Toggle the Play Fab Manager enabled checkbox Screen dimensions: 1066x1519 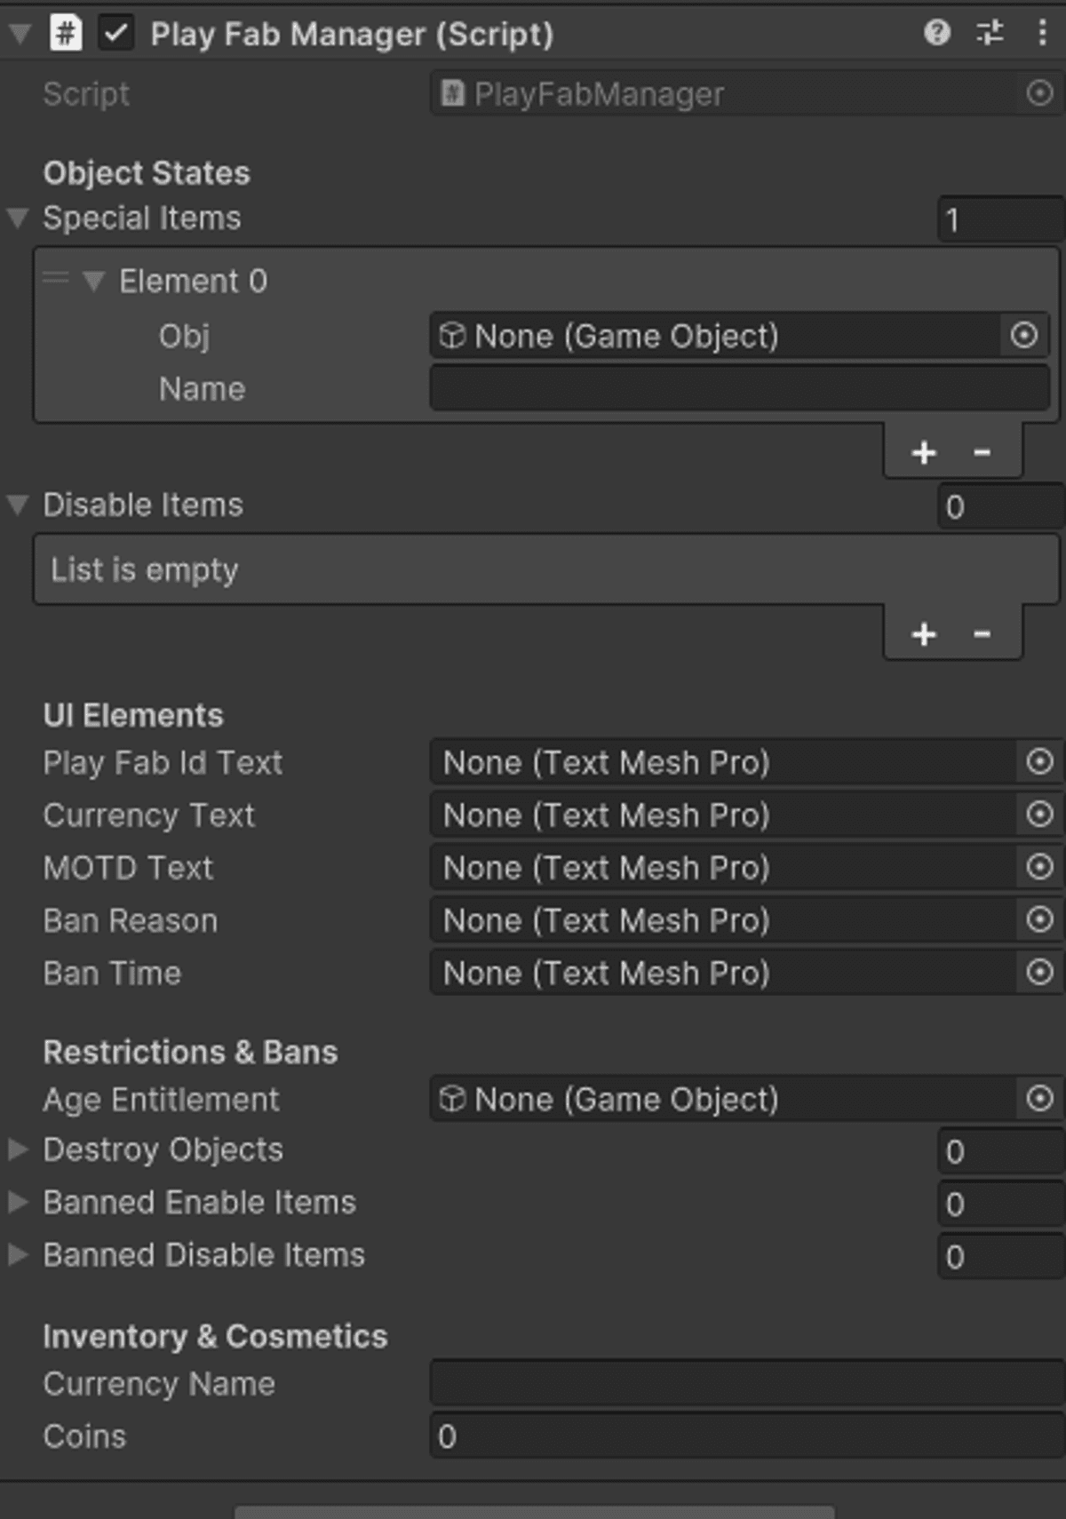[x=116, y=34]
